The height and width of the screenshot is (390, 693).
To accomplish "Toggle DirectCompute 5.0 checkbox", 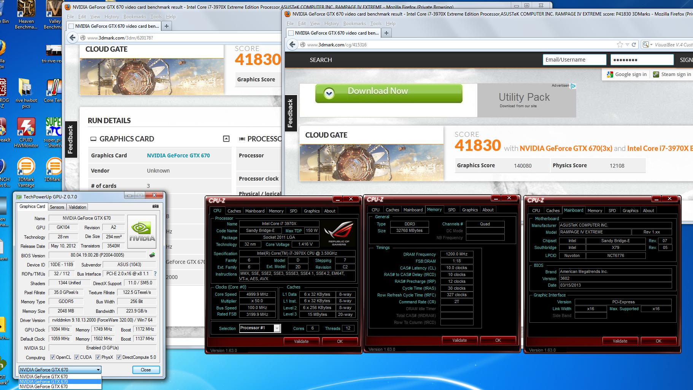I will pos(119,357).
